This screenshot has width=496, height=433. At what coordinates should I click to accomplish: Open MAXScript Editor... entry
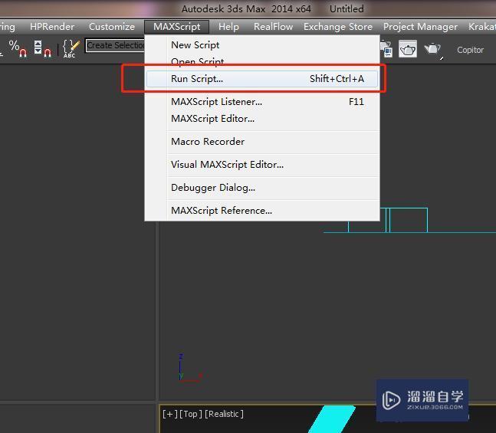tap(262, 119)
